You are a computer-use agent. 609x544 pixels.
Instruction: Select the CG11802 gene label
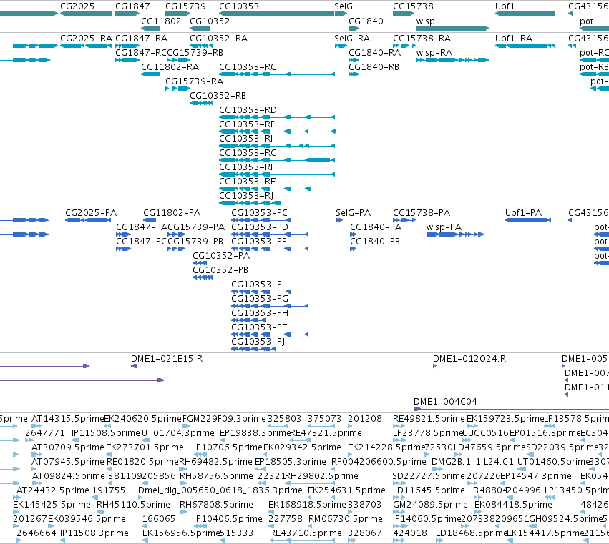[x=161, y=21]
